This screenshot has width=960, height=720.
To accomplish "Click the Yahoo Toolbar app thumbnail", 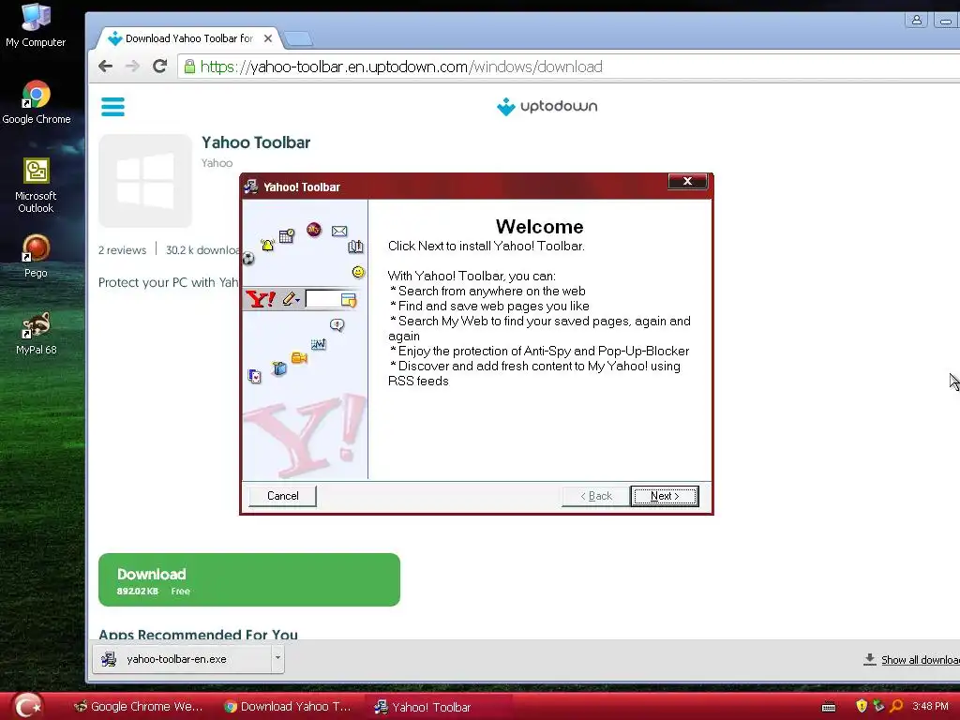I will point(145,181).
